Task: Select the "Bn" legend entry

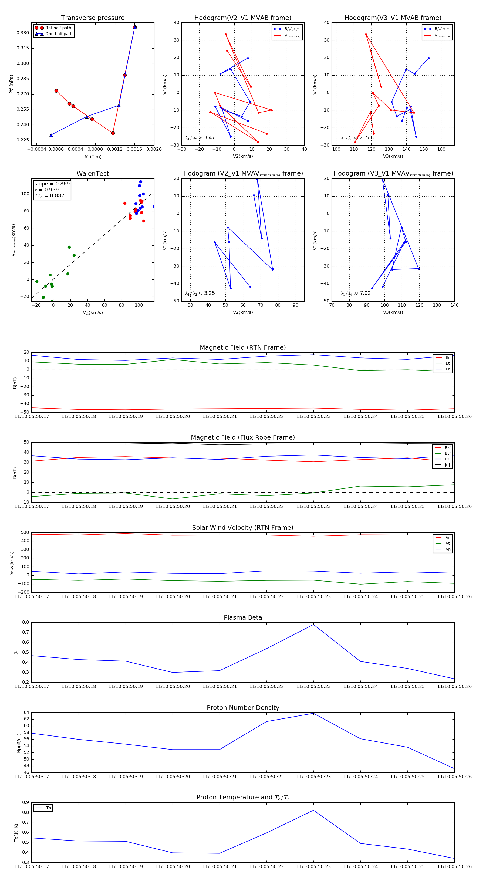Action: (443, 369)
